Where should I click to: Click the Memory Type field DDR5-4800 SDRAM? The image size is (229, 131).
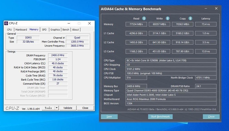171,91
